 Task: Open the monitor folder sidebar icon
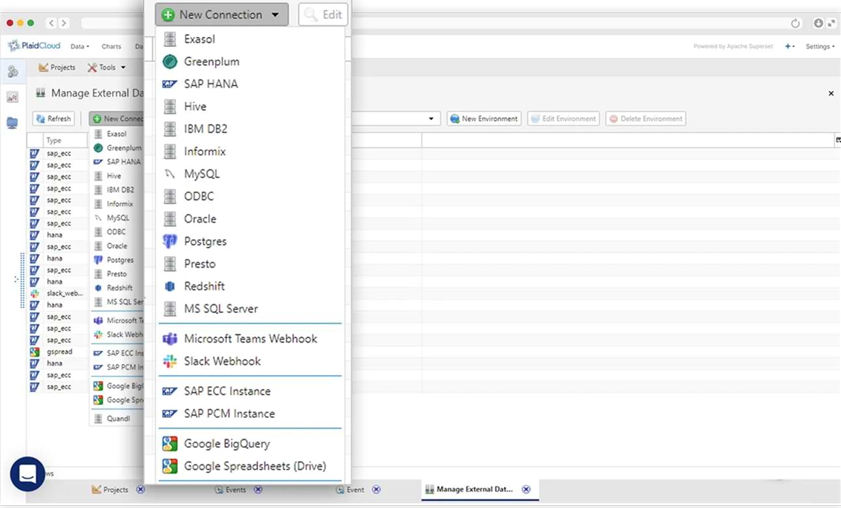[12, 122]
